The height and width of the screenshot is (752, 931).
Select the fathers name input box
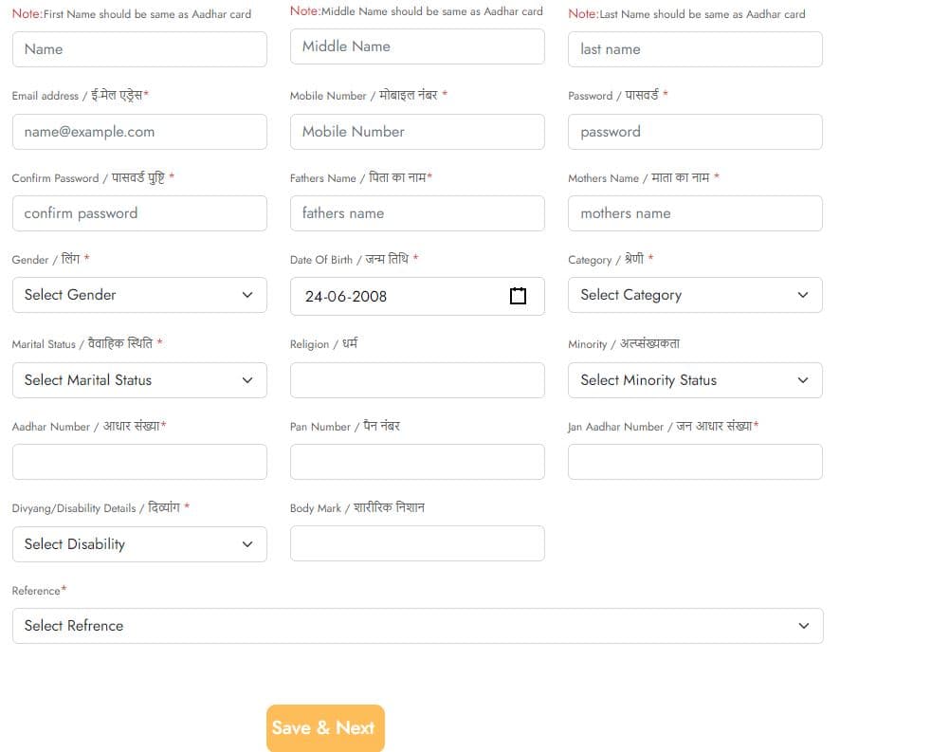[x=417, y=213]
